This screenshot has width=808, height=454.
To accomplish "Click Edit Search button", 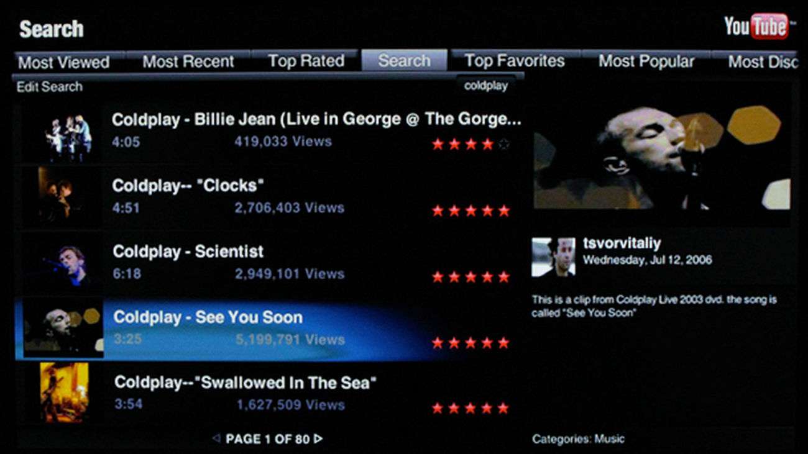I will click(x=50, y=87).
